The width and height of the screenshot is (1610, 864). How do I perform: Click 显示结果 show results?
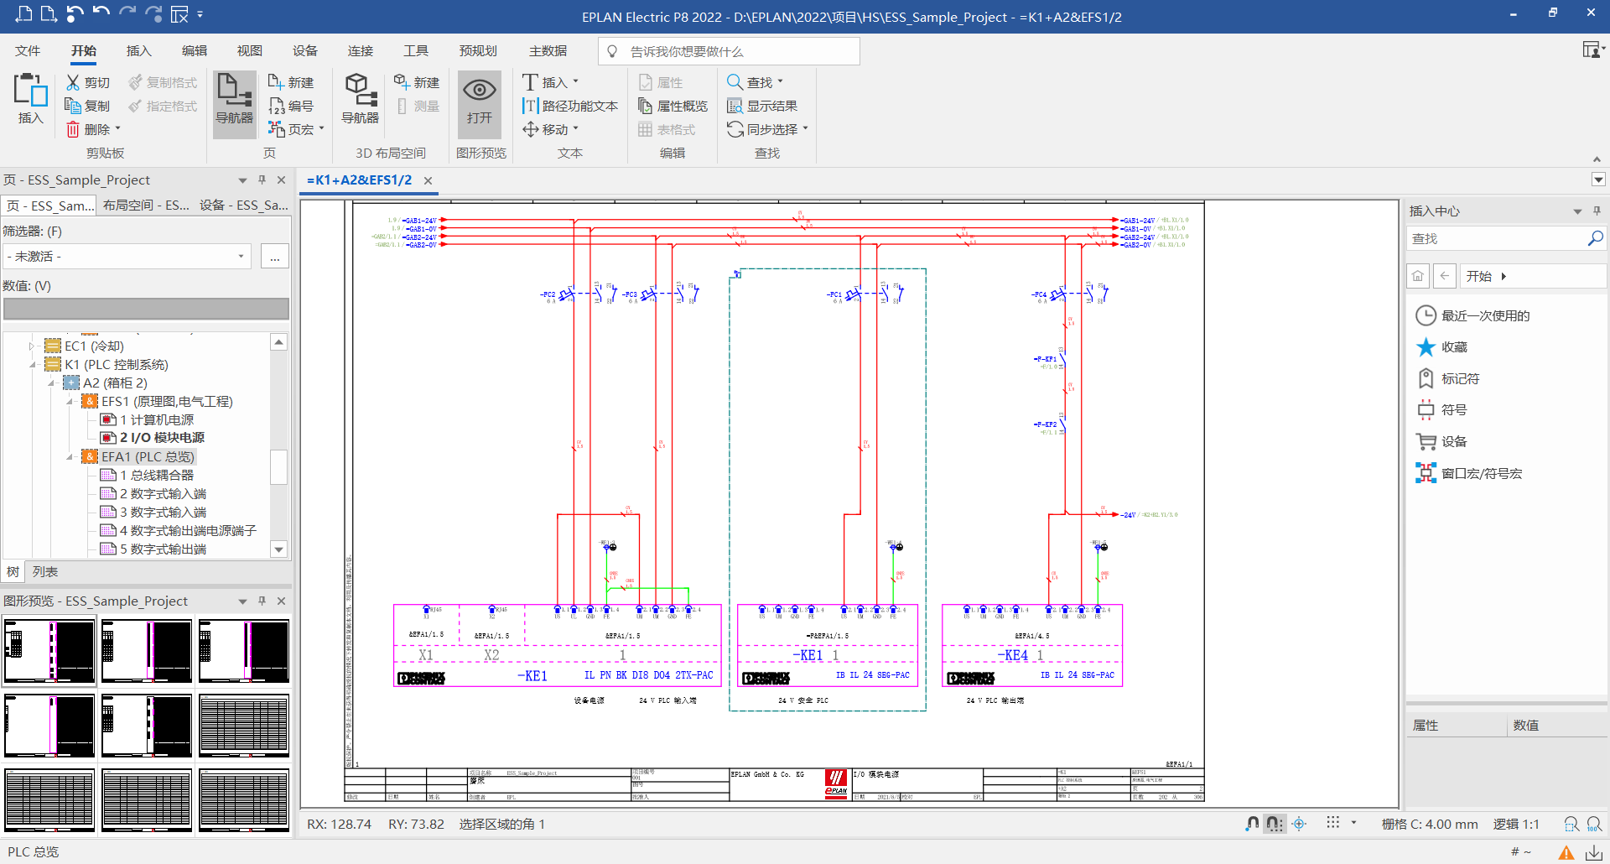click(x=762, y=106)
